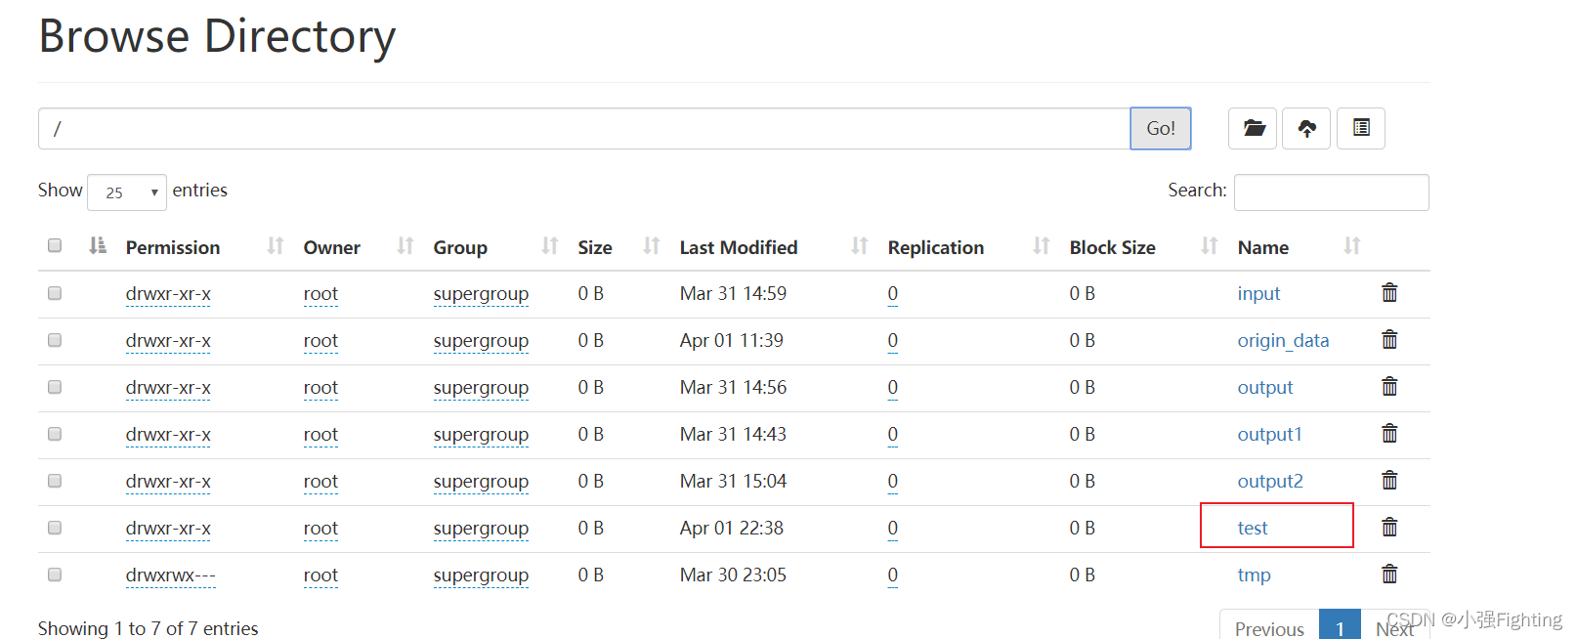Click date Apr 01 11:39

pos(732,340)
